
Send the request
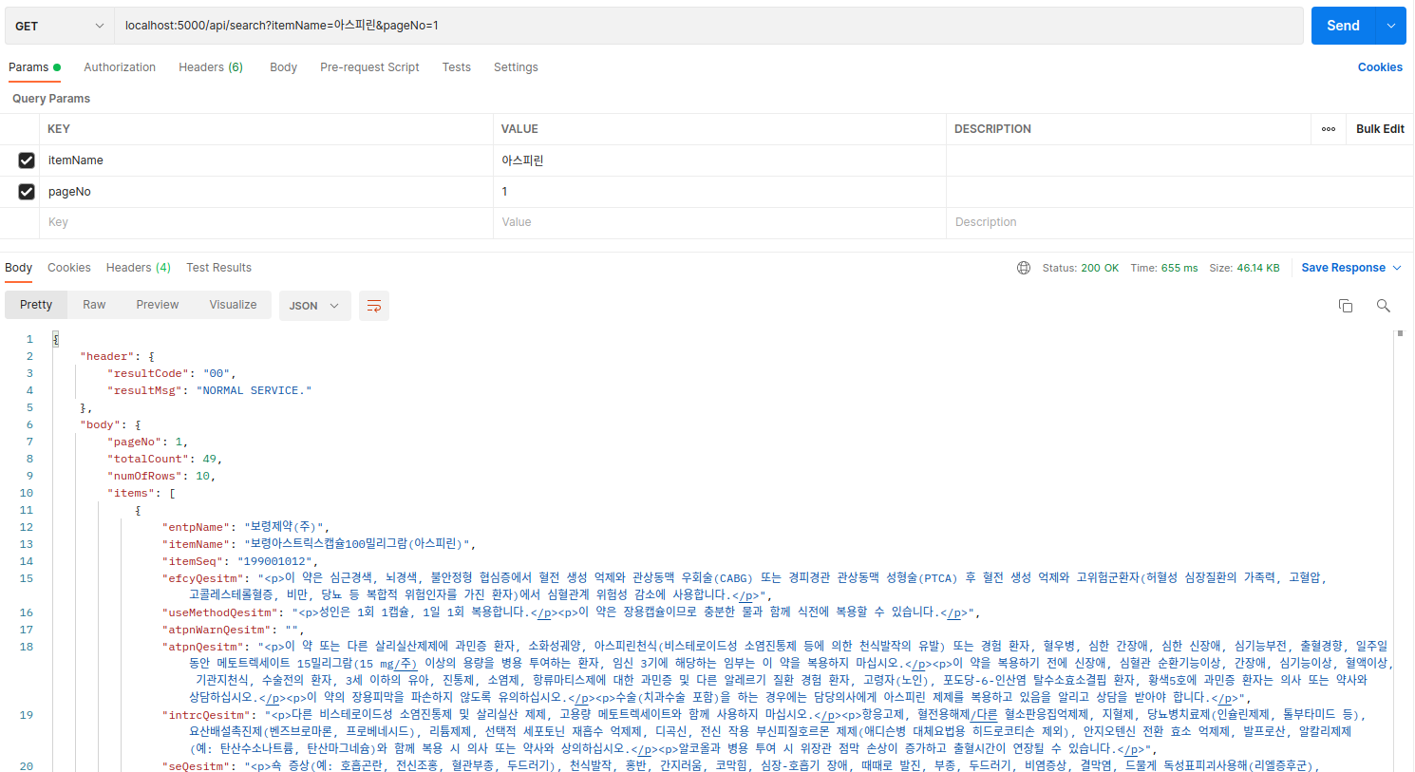(x=1343, y=26)
